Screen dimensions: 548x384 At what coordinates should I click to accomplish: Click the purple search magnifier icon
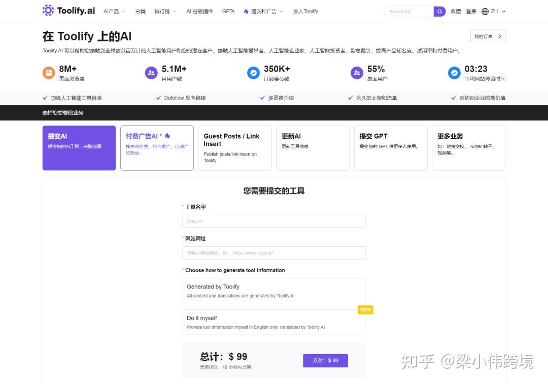(439, 11)
